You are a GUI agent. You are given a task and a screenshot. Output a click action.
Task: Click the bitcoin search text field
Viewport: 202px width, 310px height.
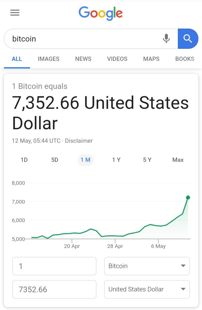pyautogui.click(x=84, y=39)
